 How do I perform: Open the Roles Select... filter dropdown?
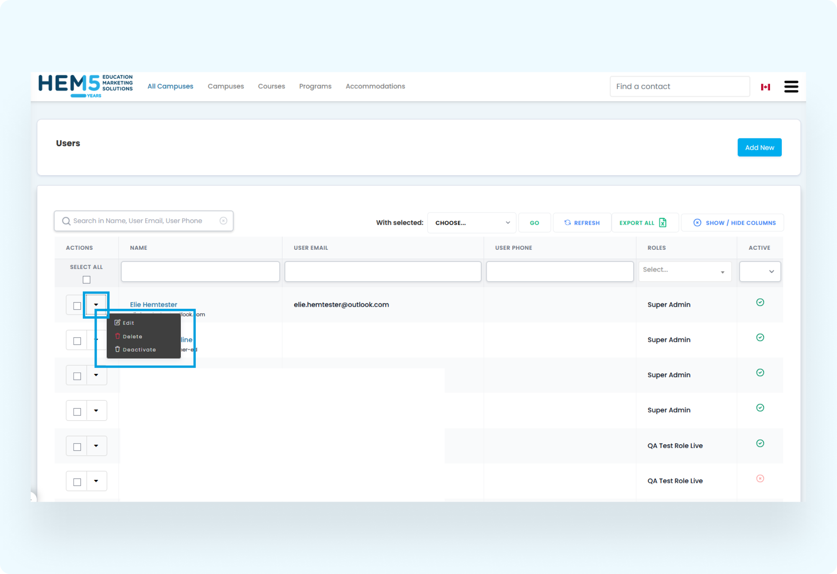685,271
